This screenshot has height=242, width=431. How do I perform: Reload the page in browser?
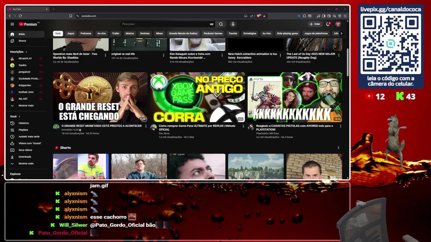(21, 16)
